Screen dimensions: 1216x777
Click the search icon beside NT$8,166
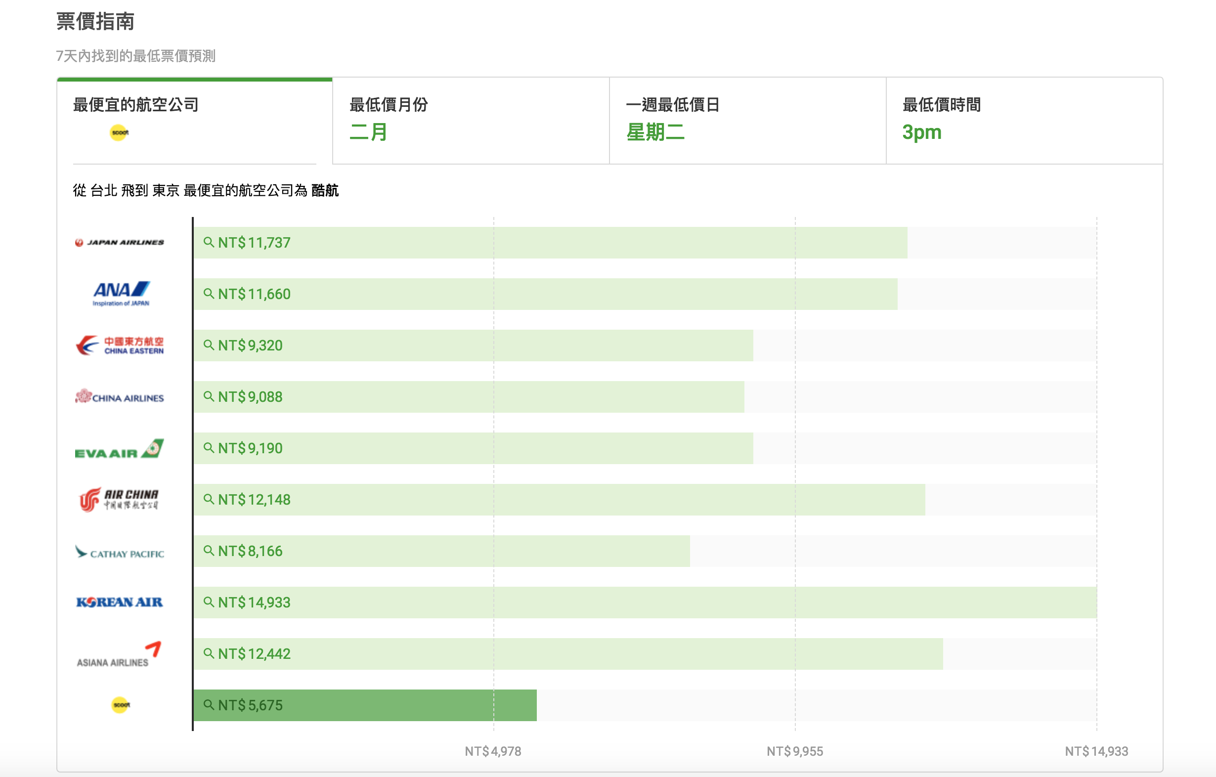pyautogui.click(x=209, y=551)
